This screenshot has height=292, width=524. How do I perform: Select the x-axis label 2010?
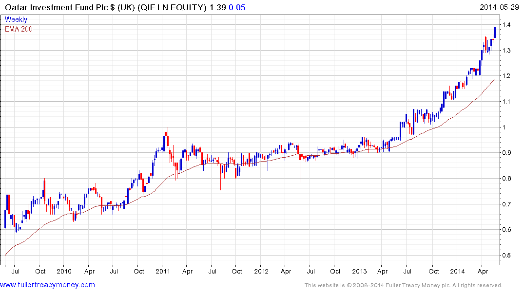tap(64, 271)
